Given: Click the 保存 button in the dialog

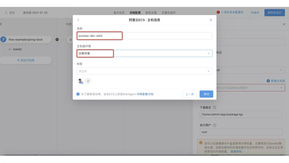Looking at the screenshot, I should point(206,94).
